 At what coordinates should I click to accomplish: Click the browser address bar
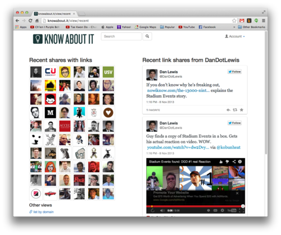(x=139, y=21)
